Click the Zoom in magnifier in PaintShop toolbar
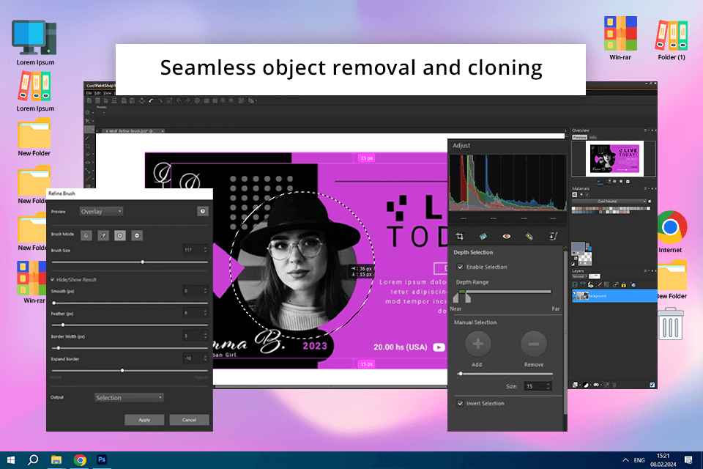 click(x=231, y=100)
